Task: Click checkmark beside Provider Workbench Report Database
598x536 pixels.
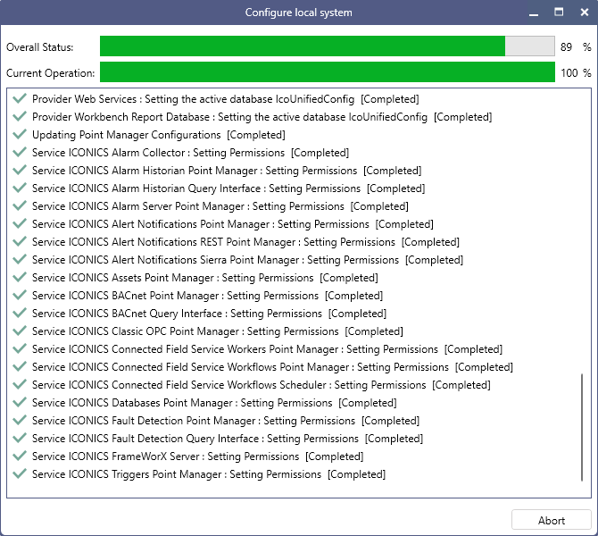Action: [x=20, y=116]
